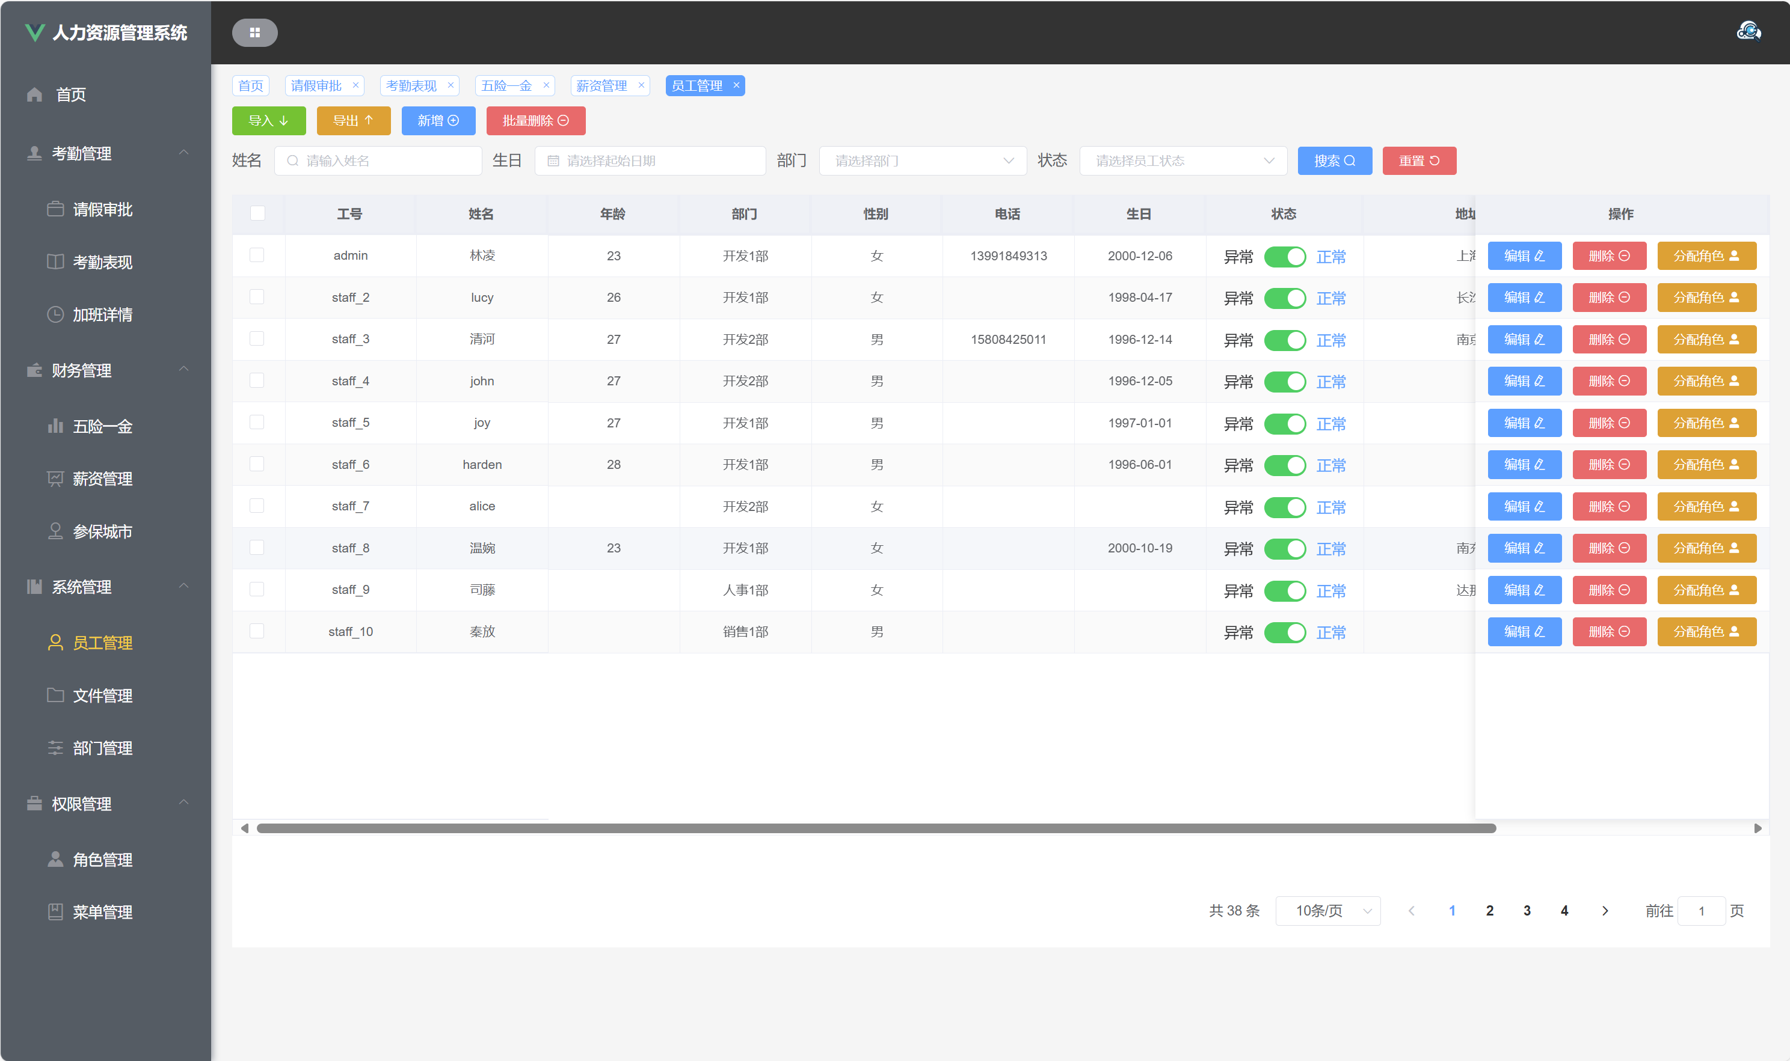Check the staff_5 row checkbox
Viewport: 1790px width, 1061px height.
[x=257, y=422]
